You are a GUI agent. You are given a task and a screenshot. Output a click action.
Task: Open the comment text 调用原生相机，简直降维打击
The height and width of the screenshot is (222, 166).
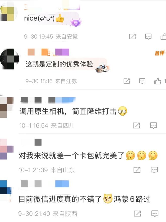click(68, 111)
